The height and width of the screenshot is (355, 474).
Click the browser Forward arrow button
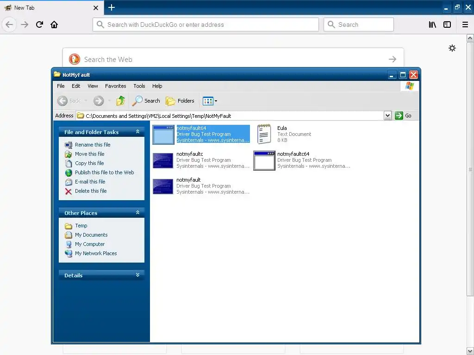coord(25,24)
